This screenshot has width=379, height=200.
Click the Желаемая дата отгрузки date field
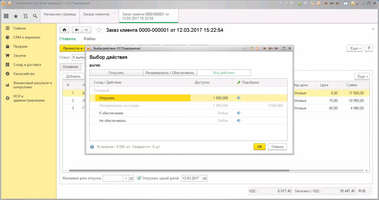pyautogui.click(x=113, y=178)
